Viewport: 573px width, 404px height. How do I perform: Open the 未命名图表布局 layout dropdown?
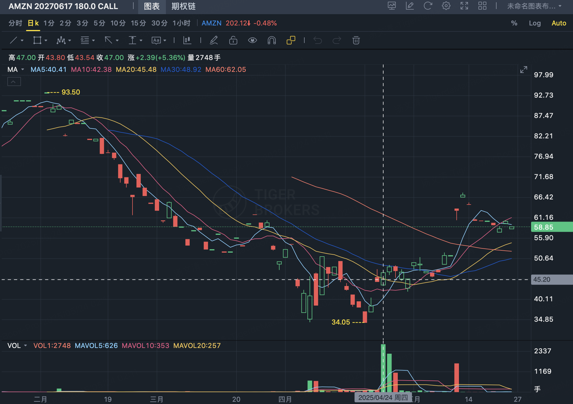click(x=534, y=6)
